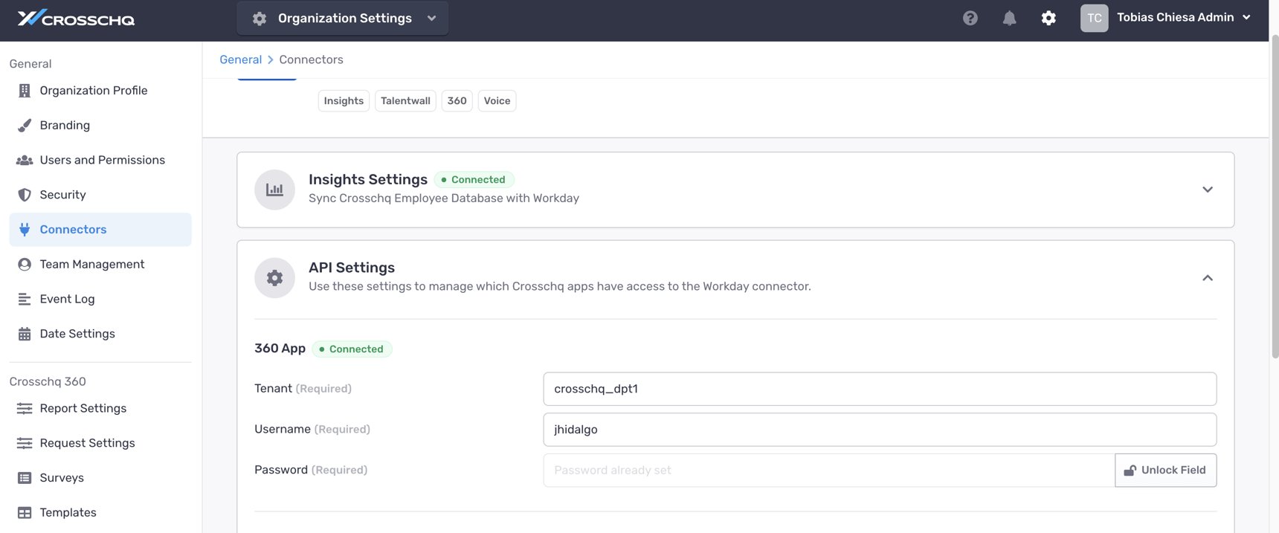Open Event Log from sidebar
Image resolution: width=1279 pixels, height=533 pixels.
pos(67,299)
